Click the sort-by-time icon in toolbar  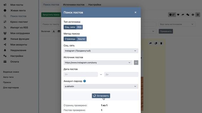(x=172, y=15)
